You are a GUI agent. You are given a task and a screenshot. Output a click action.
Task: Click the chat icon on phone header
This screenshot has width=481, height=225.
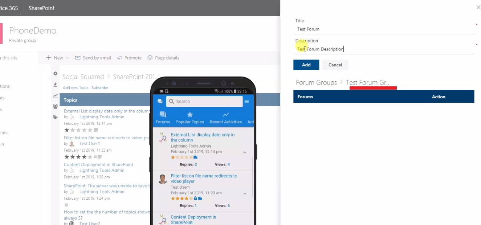point(160,102)
